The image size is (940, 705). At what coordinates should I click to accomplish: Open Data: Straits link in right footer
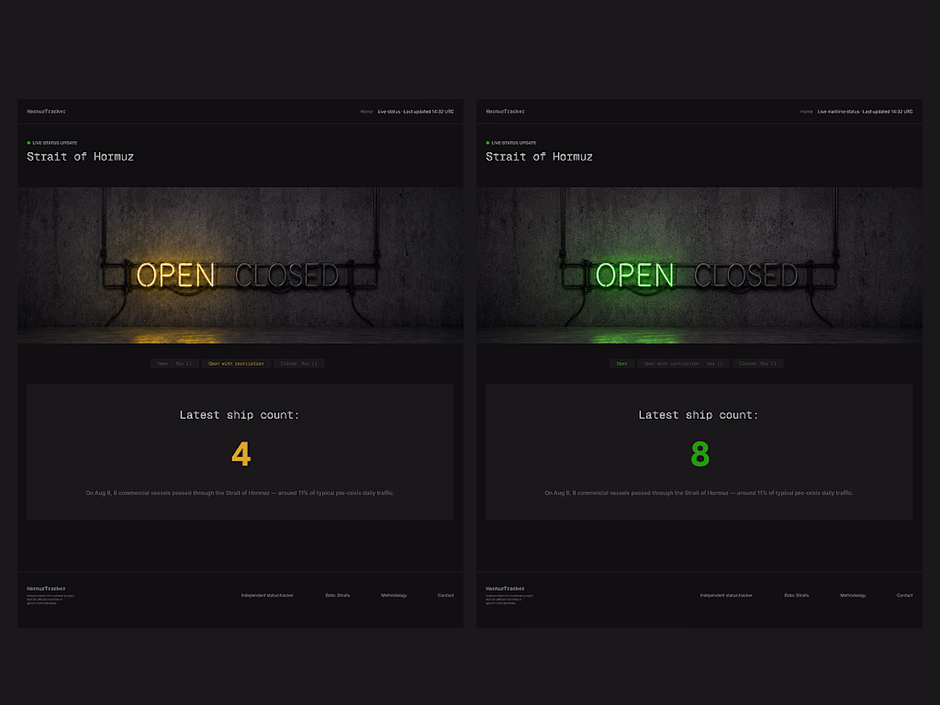coord(796,596)
